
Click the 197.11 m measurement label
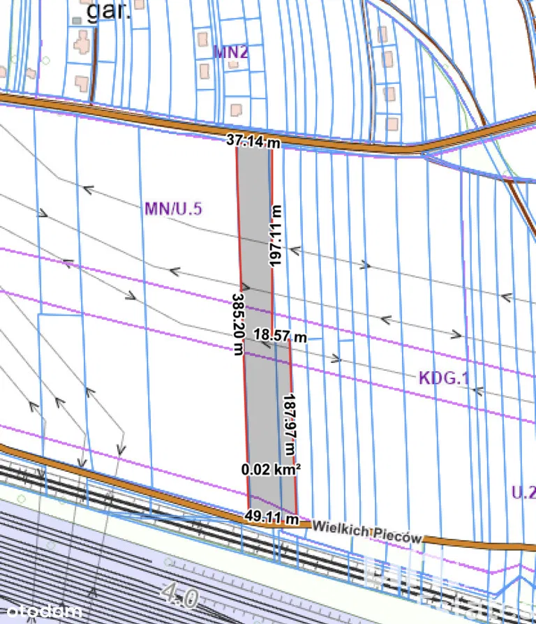coord(277,235)
